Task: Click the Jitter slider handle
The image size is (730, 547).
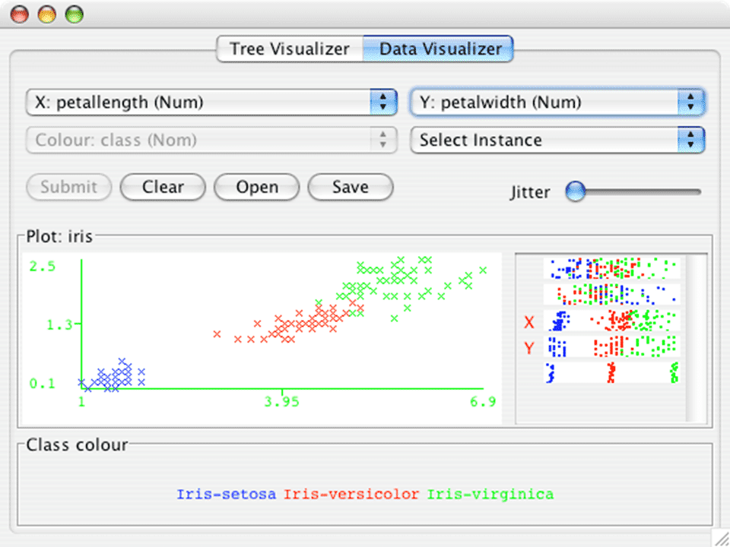Action: [x=576, y=192]
